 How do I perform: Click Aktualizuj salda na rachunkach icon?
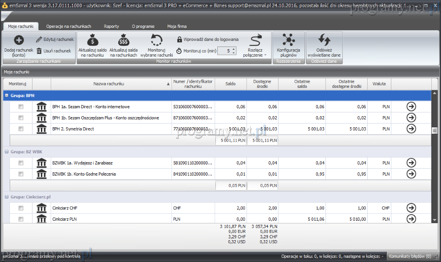123,40
